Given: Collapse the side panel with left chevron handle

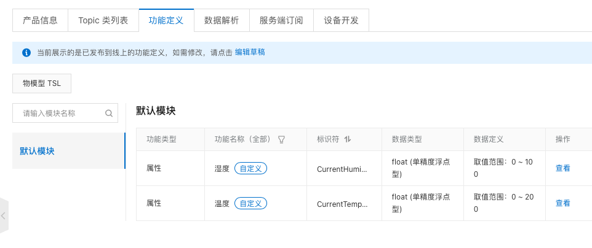Looking at the screenshot, I should 4,215.
